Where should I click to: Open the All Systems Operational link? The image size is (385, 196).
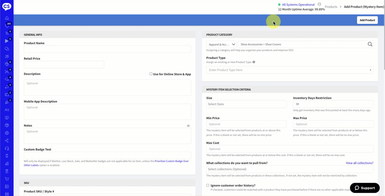pyautogui.click(x=298, y=5)
